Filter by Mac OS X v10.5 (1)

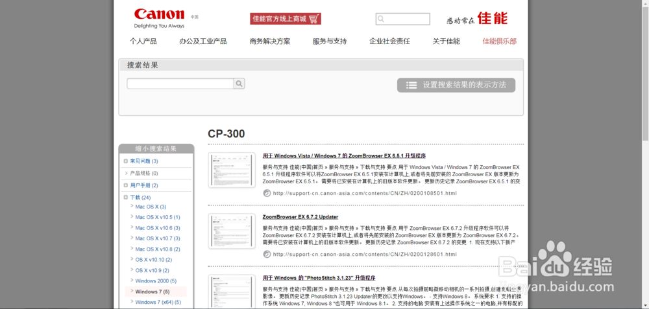(x=158, y=217)
